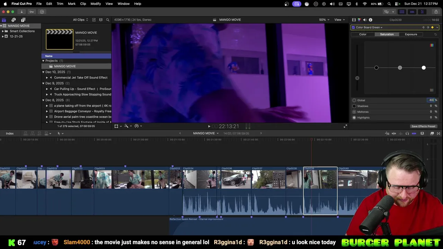This screenshot has width=443, height=249.
Task: Open the Retime speedometer menu
Action: [x=138, y=126]
